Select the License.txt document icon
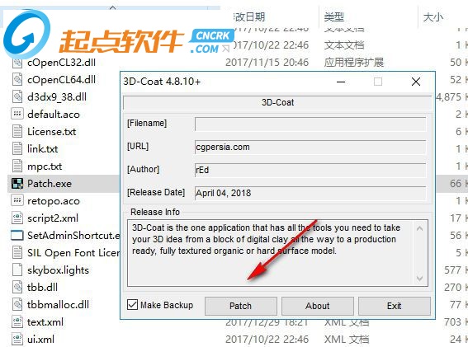Screen dimensions: 468x347 [x=17, y=132]
